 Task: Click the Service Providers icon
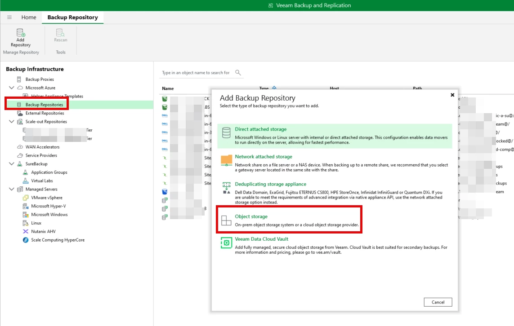[20, 155]
